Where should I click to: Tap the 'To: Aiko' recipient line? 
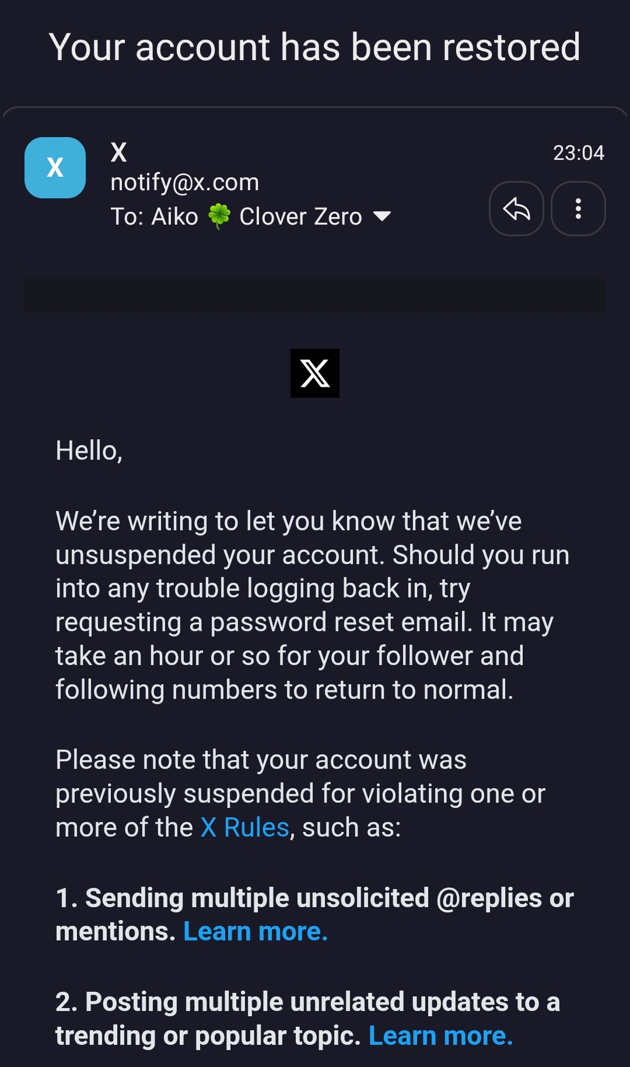(x=155, y=216)
